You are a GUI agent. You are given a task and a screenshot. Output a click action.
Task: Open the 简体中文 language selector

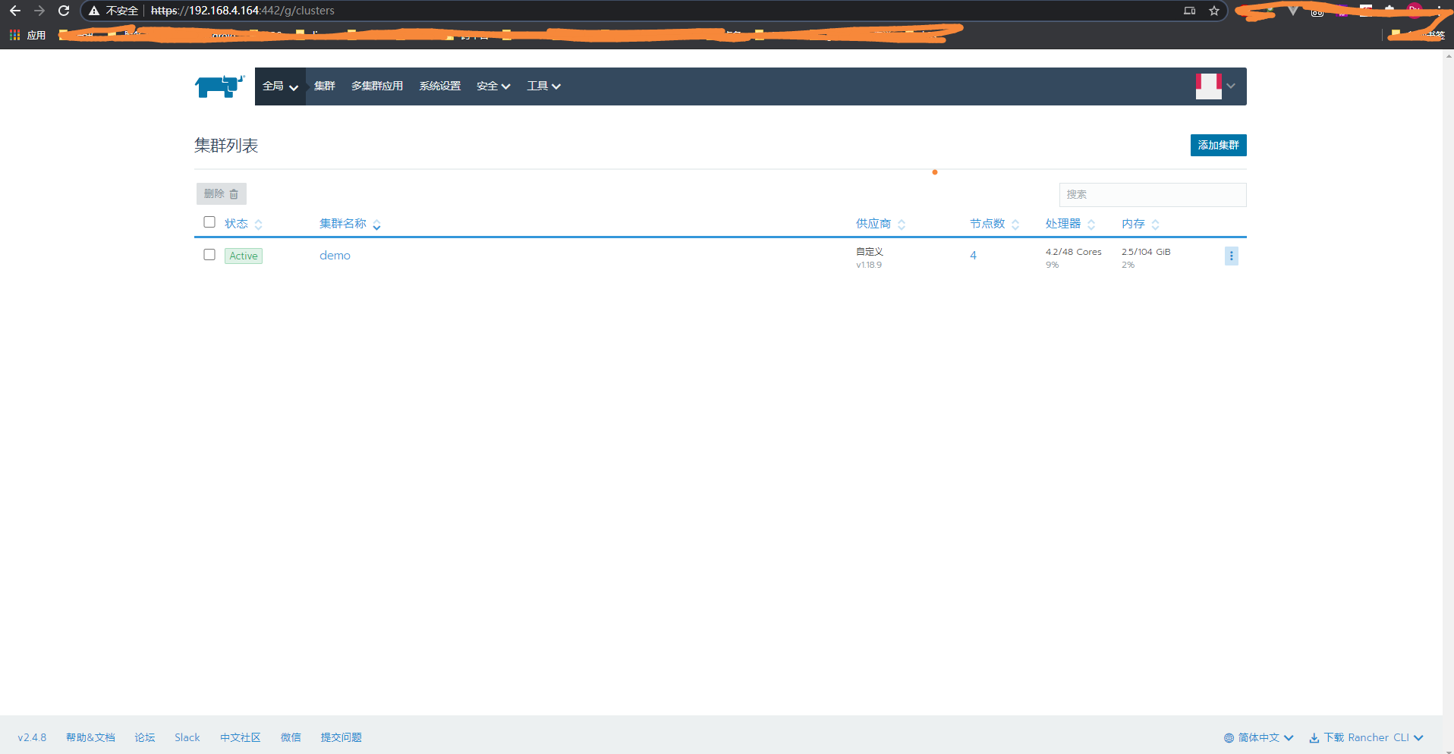(x=1258, y=738)
